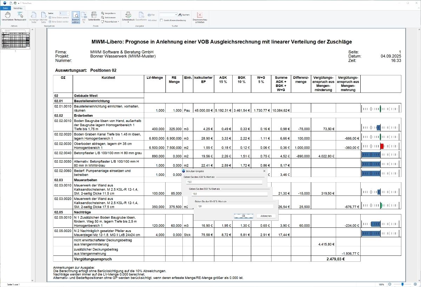This screenshot has width=421, height=287.
Task: Click the W+G %-Wert input field
Action: [x=235, y=206]
